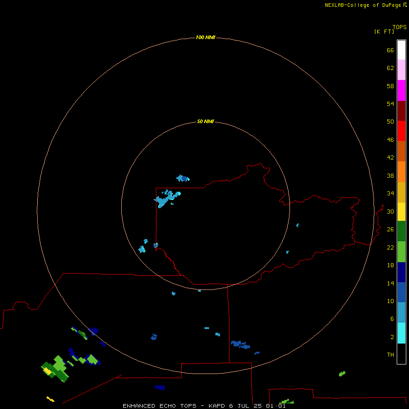Click the black TH threshold swatch
Image resolution: width=409 pixels, height=409 pixels.
[x=401, y=354]
